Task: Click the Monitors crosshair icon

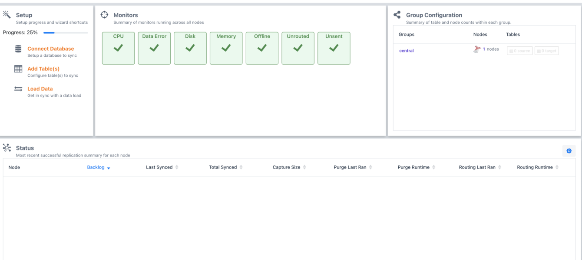Action: (104, 14)
